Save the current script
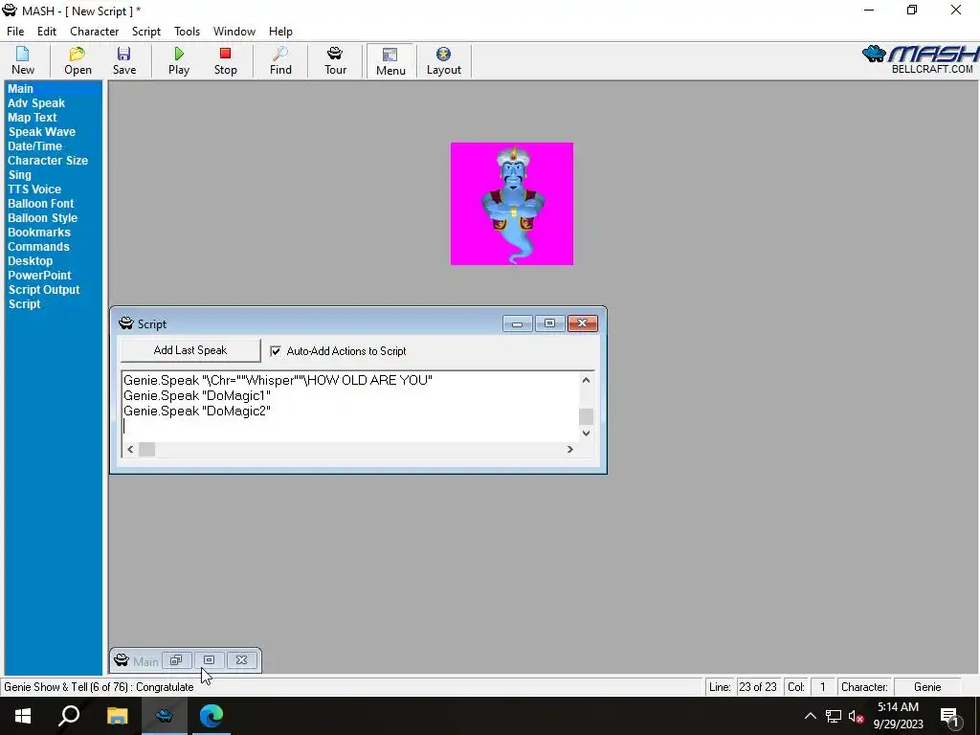 [x=124, y=60]
